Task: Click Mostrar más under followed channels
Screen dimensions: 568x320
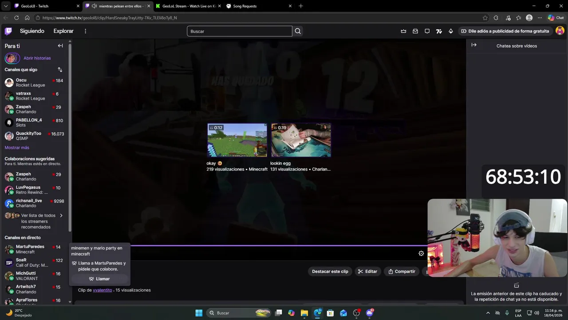Action: coord(17,148)
